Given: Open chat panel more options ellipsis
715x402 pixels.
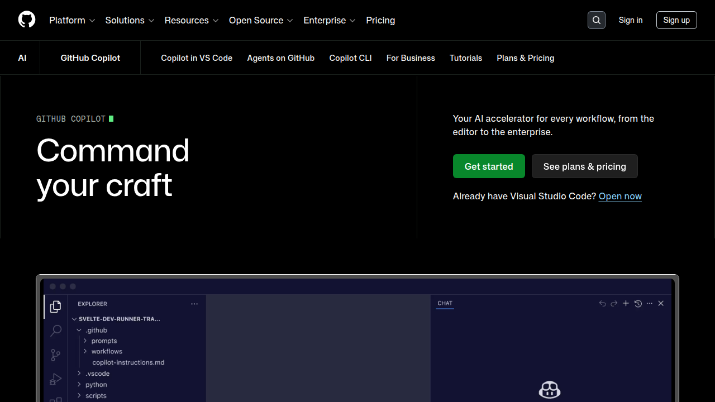Looking at the screenshot, I should click(649, 303).
